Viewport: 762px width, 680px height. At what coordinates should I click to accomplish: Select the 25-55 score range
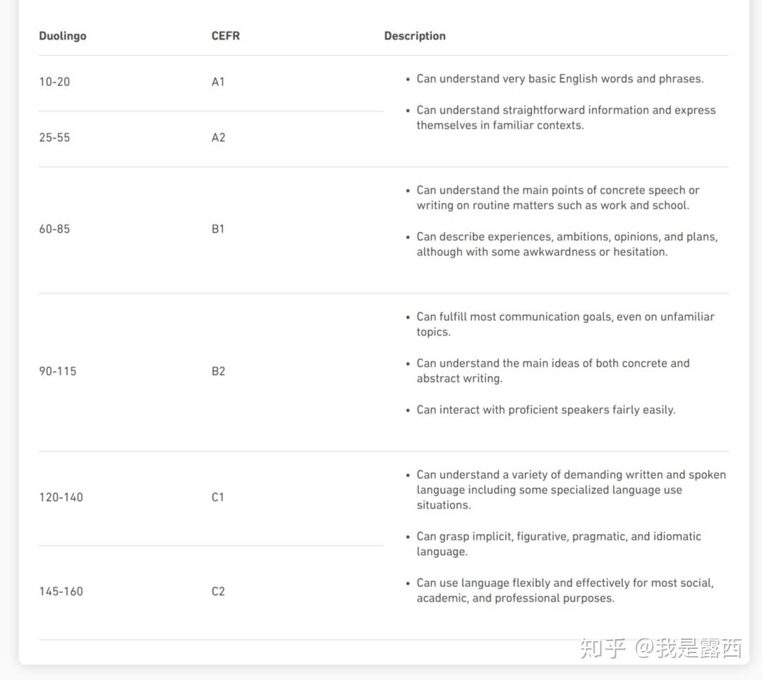click(54, 138)
